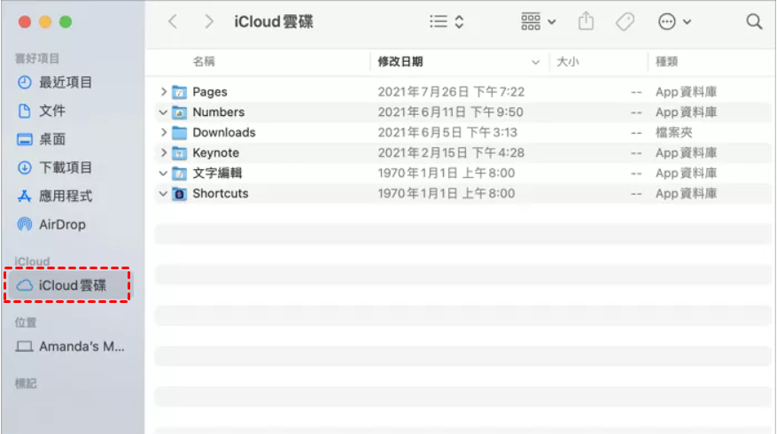Expand the Pages folder disclosure arrow
Screen dimensions: 777x434
pyautogui.click(x=163, y=92)
